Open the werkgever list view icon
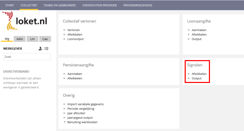This screenshot has height=131, width=244. [x=46, y=49]
